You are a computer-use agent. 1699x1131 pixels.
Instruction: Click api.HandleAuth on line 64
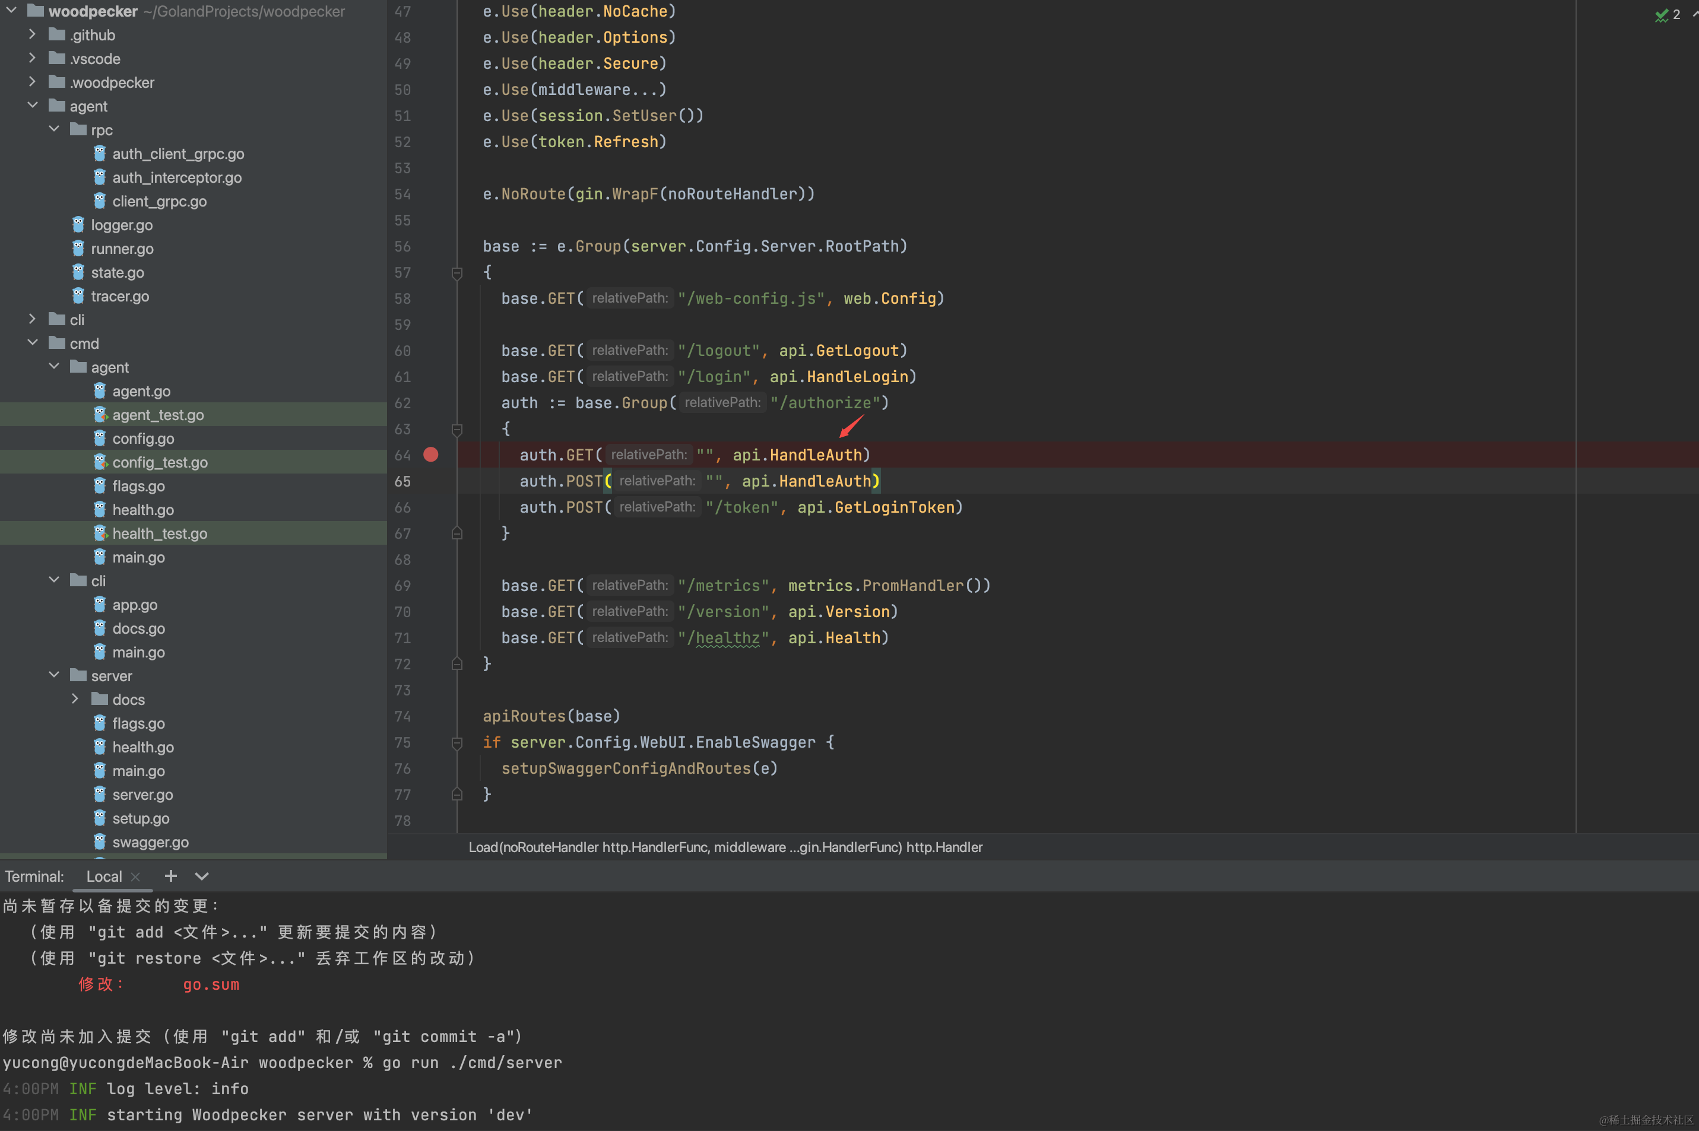coord(797,455)
